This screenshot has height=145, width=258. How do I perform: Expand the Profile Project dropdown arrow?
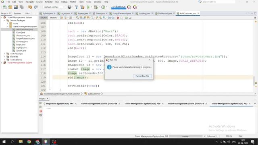tap(106, 7)
